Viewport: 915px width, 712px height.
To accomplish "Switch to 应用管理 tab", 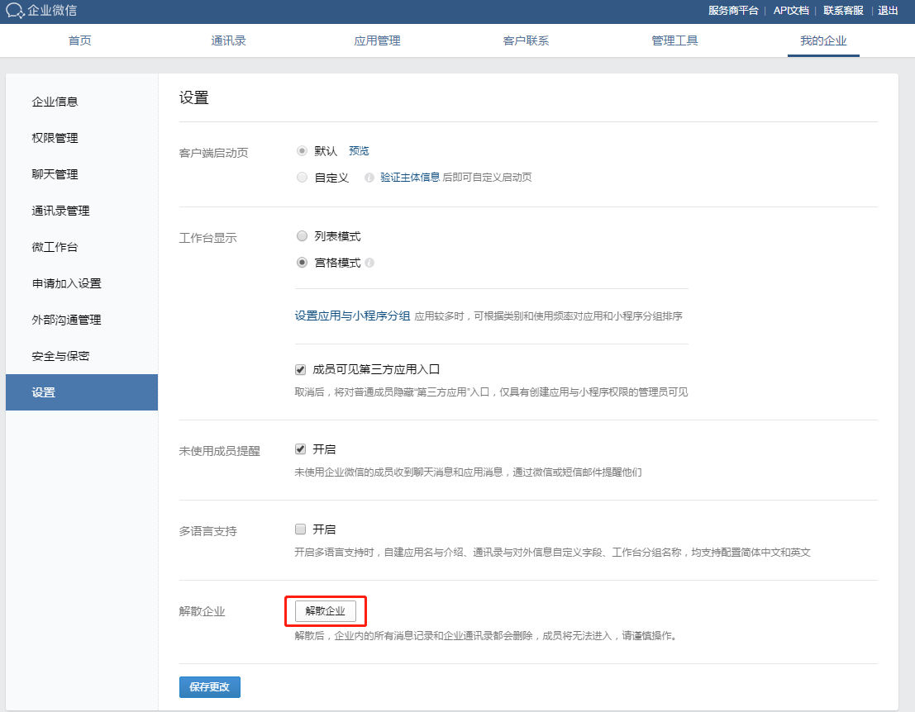I will (x=377, y=40).
